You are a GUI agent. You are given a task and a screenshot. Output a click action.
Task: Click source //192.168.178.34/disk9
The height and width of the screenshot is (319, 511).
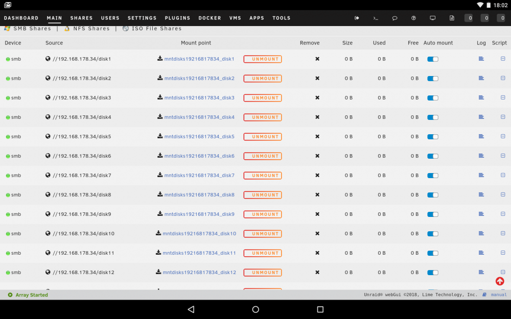(82, 214)
